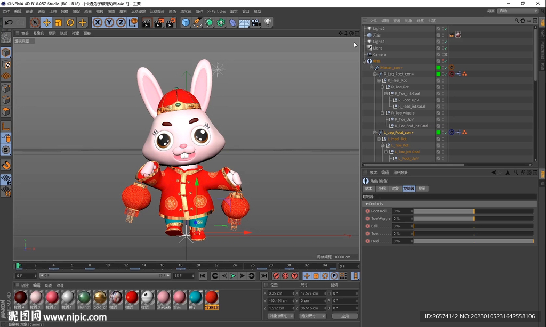The height and width of the screenshot is (327, 546).
Task: Select the absinthe green material thumbnail
Action: tap(84, 299)
